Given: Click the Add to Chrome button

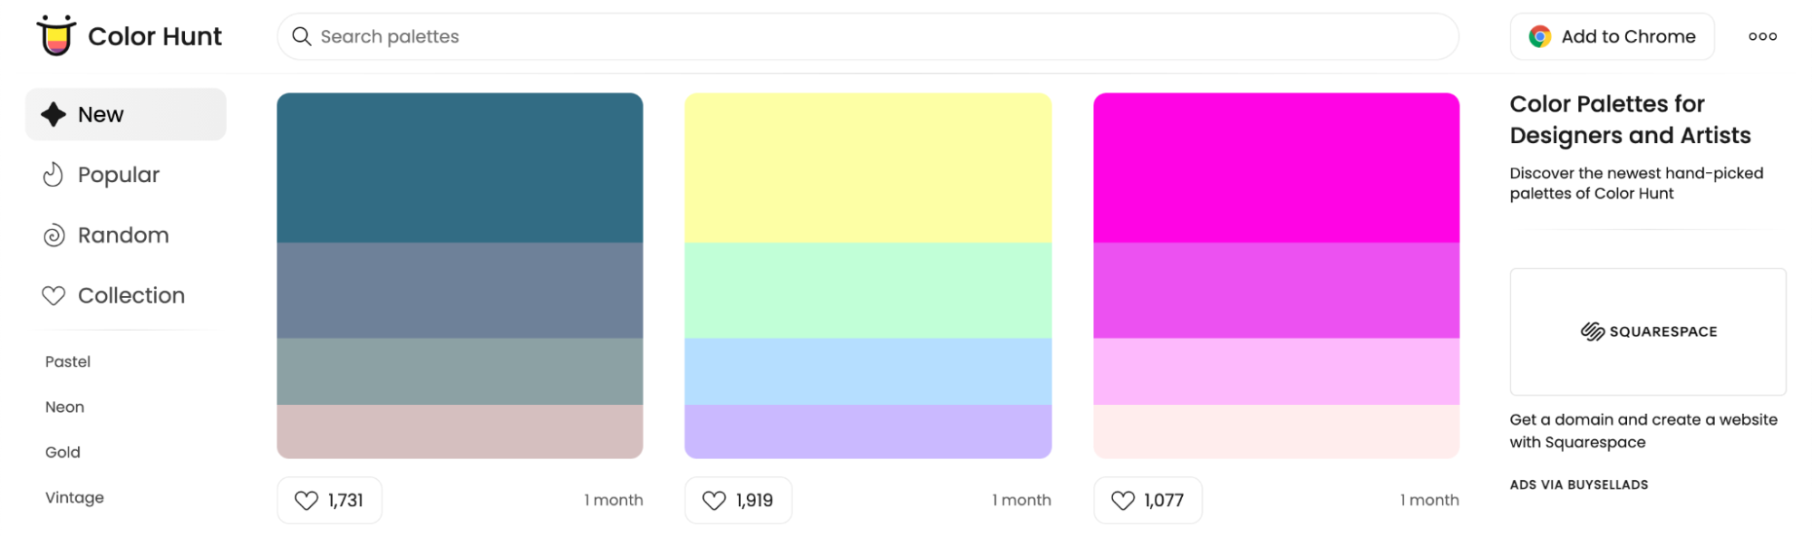Looking at the screenshot, I should [1612, 36].
